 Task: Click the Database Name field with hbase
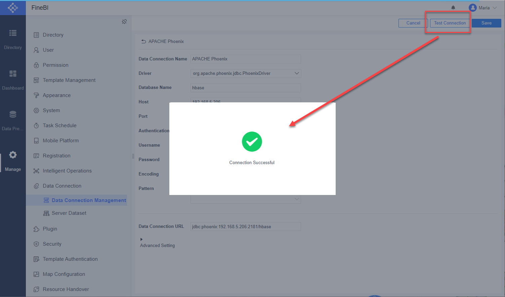click(246, 88)
